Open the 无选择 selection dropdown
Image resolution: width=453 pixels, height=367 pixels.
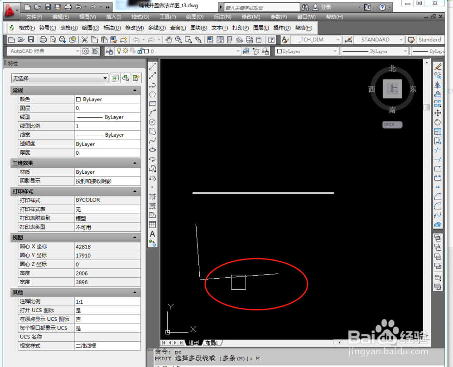[x=60, y=78]
